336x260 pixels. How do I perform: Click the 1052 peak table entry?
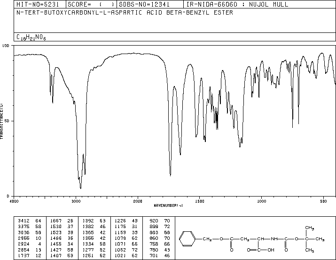click(x=126, y=250)
